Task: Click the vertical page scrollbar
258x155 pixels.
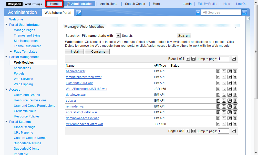Action: [256, 52]
